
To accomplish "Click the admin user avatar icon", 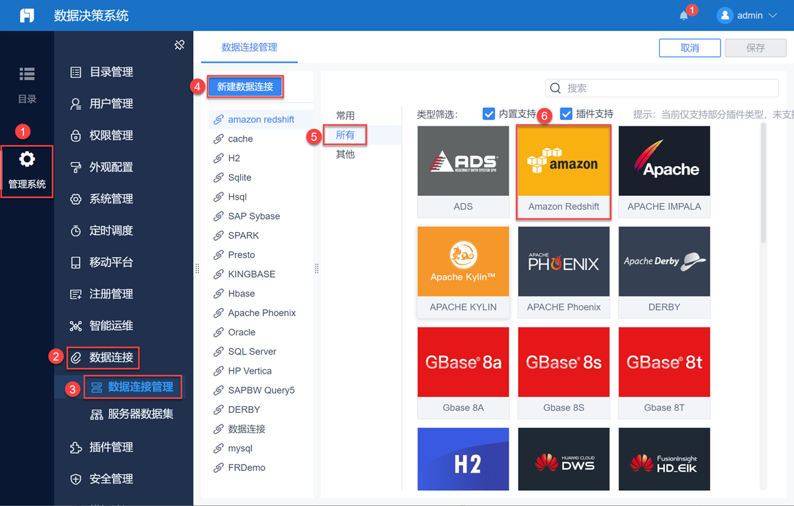I will [x=725, y=15].
